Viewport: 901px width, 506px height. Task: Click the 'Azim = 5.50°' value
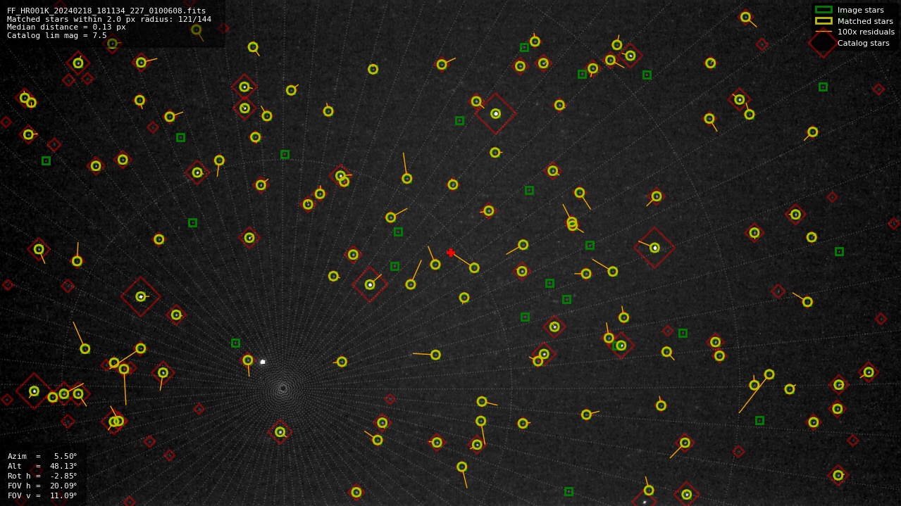(42, 456)
